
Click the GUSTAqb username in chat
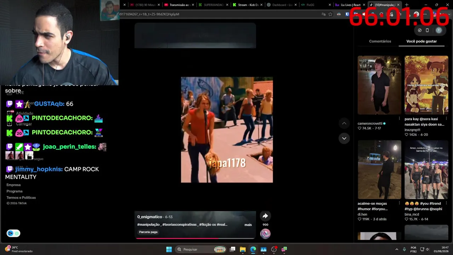click(49, 104)
